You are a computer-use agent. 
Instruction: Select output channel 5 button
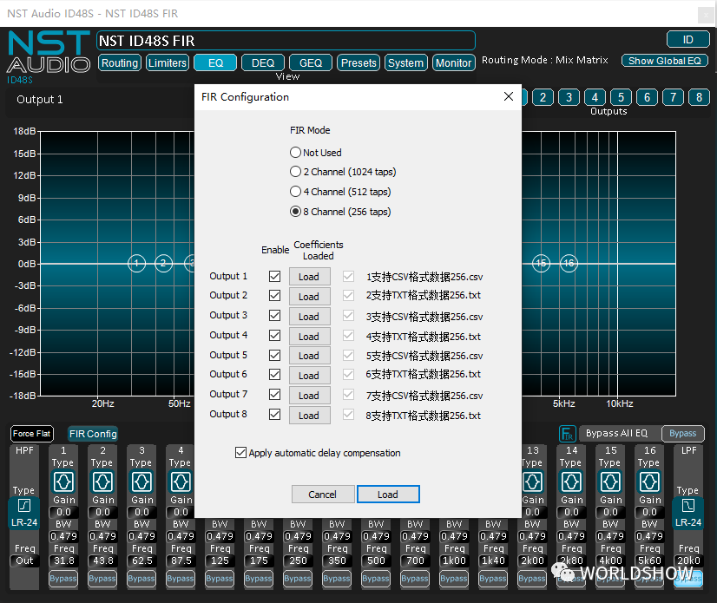click(x=621, y=97)
